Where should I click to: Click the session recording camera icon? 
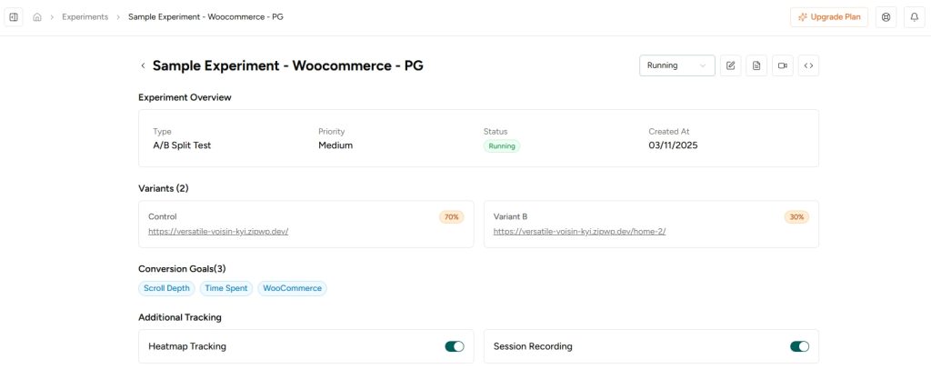click(782, 65)
